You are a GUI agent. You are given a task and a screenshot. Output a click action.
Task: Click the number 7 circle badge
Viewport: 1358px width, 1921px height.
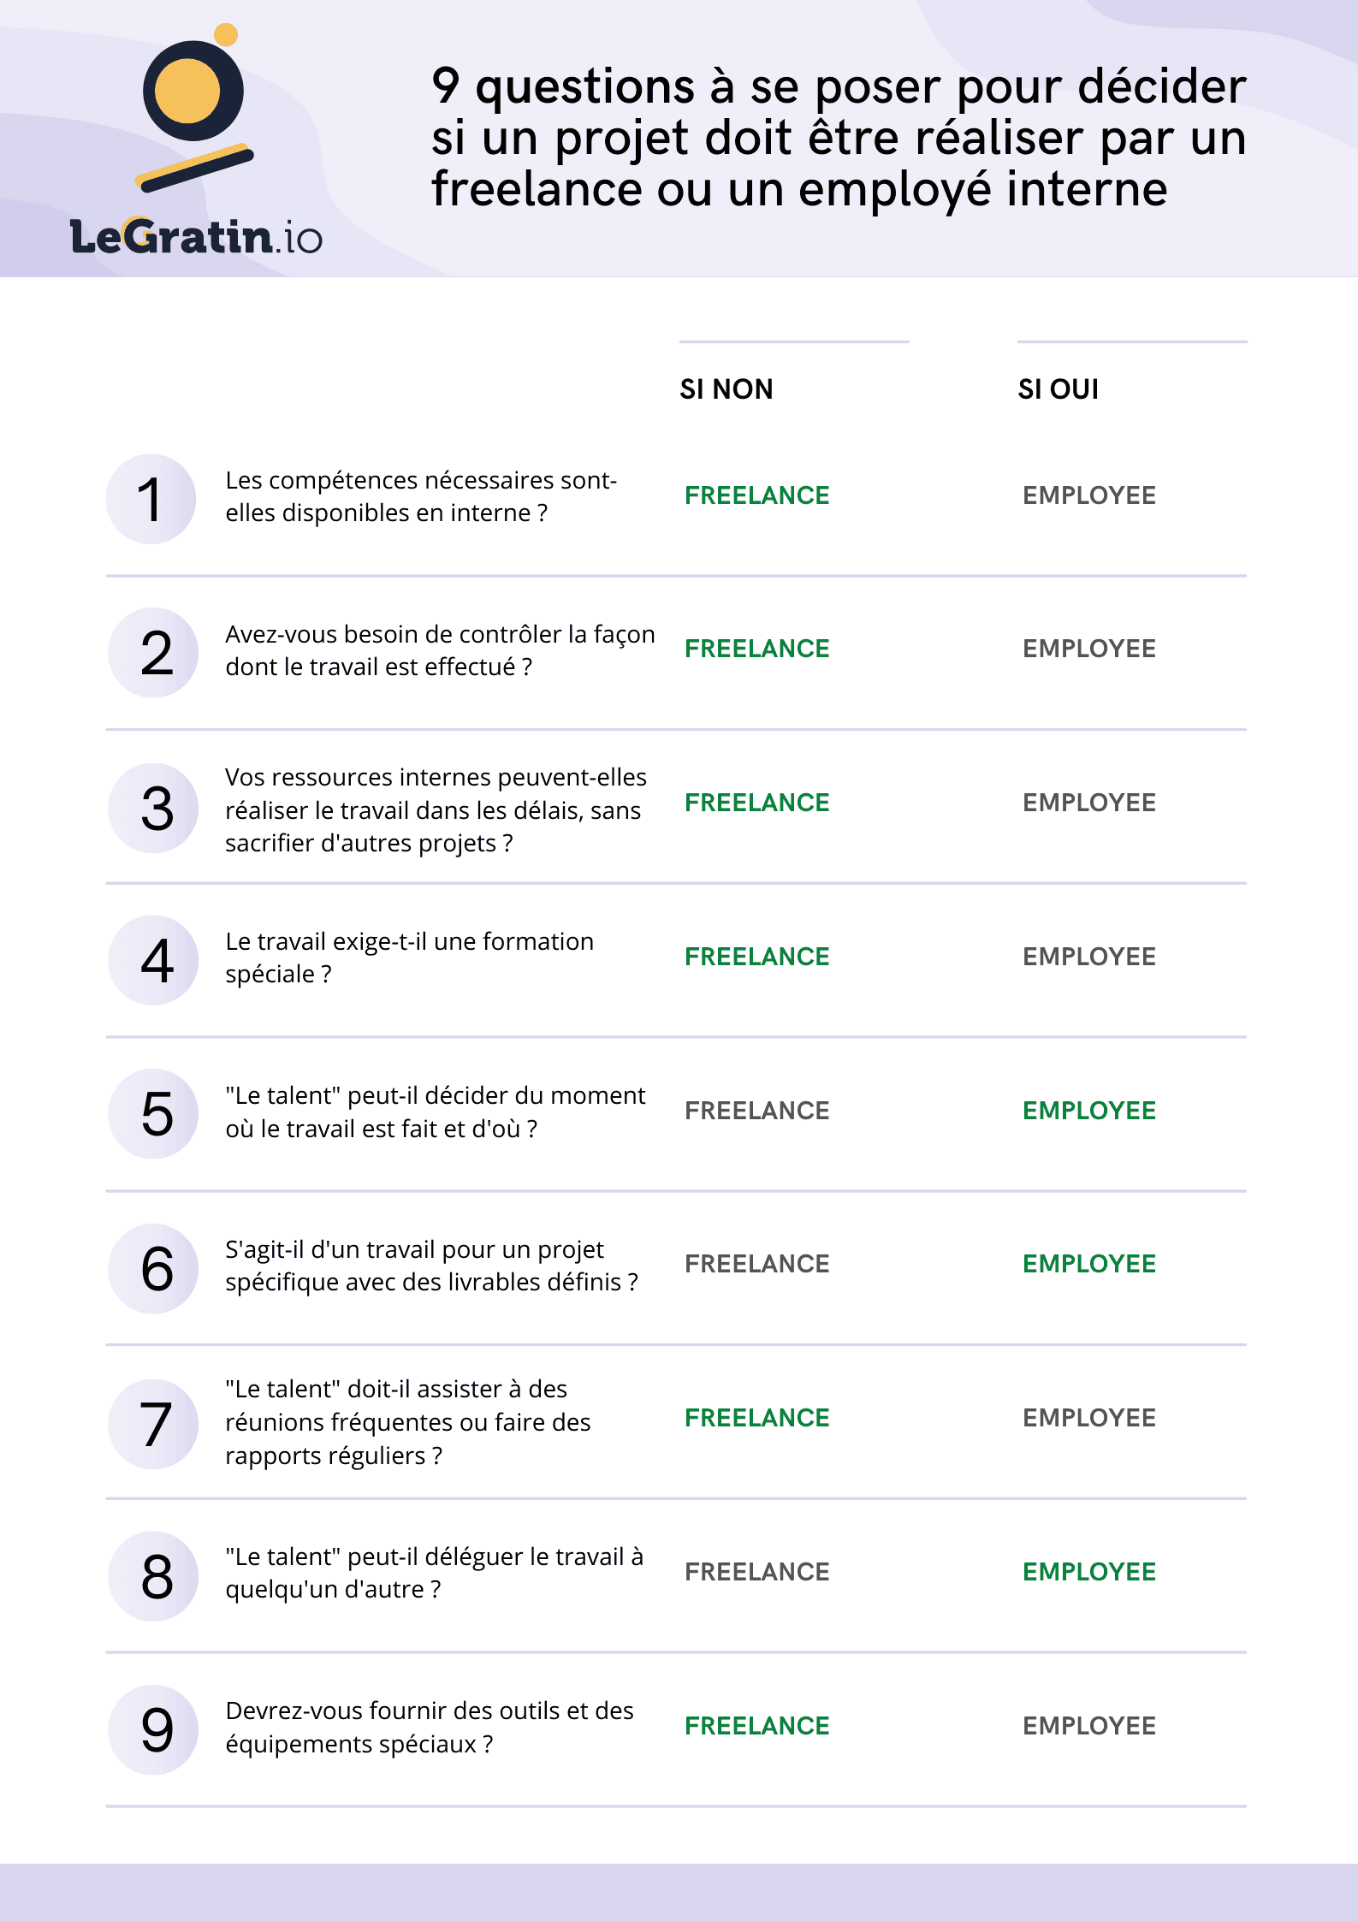154,1424
